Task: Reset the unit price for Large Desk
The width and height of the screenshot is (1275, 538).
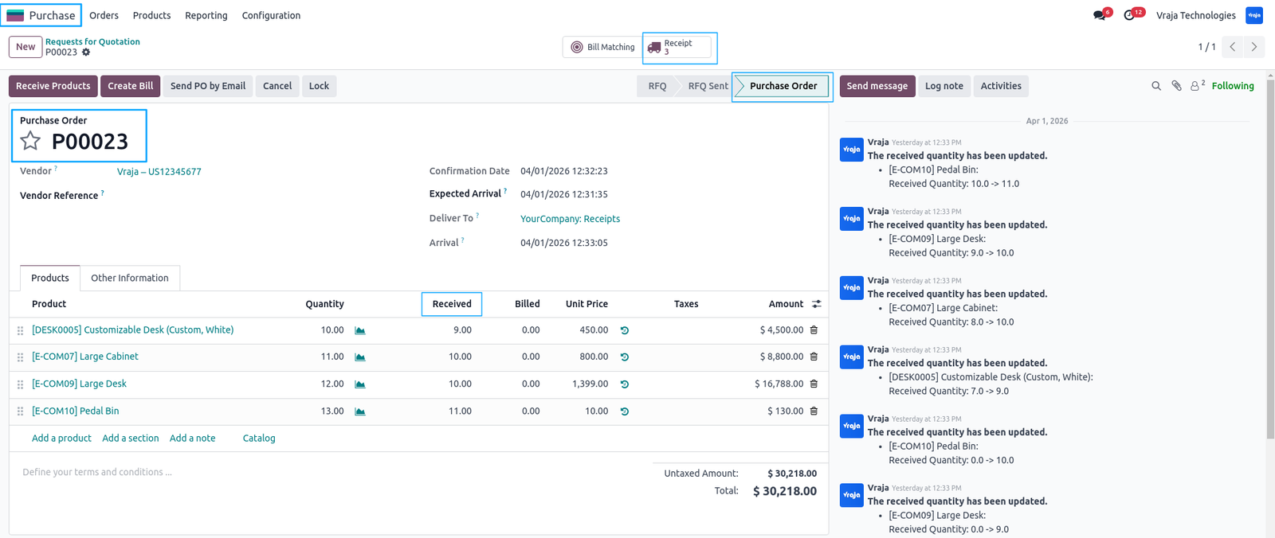Action: tap(625, 384)
